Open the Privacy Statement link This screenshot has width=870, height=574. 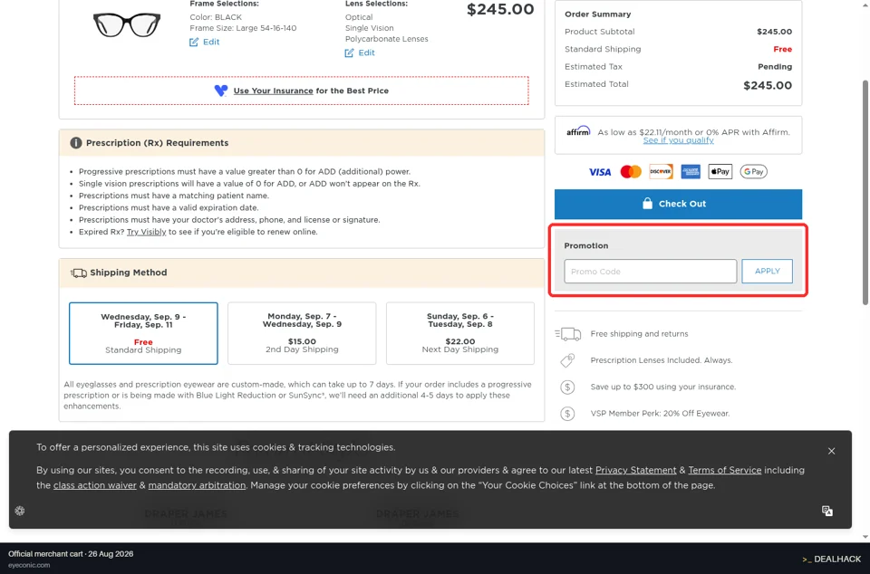click(635, 471)
